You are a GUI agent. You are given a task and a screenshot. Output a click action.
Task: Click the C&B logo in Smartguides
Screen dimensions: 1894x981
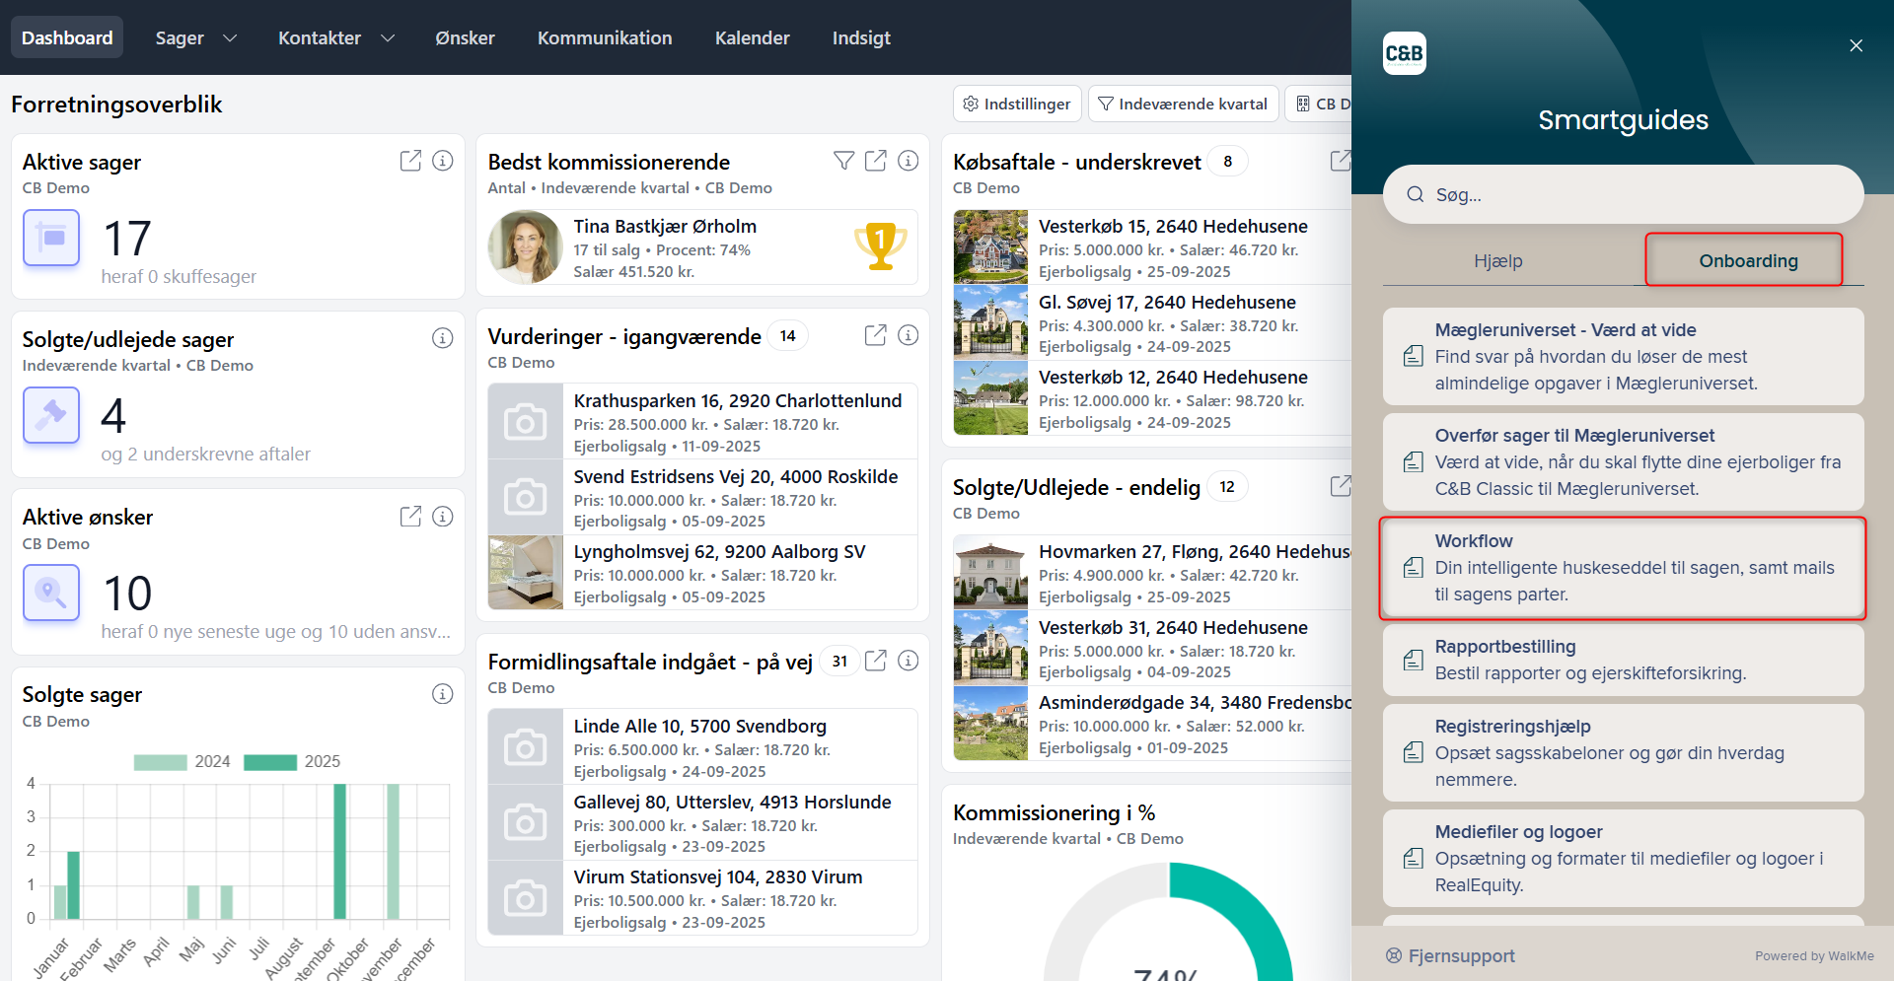pos(1404,53)
